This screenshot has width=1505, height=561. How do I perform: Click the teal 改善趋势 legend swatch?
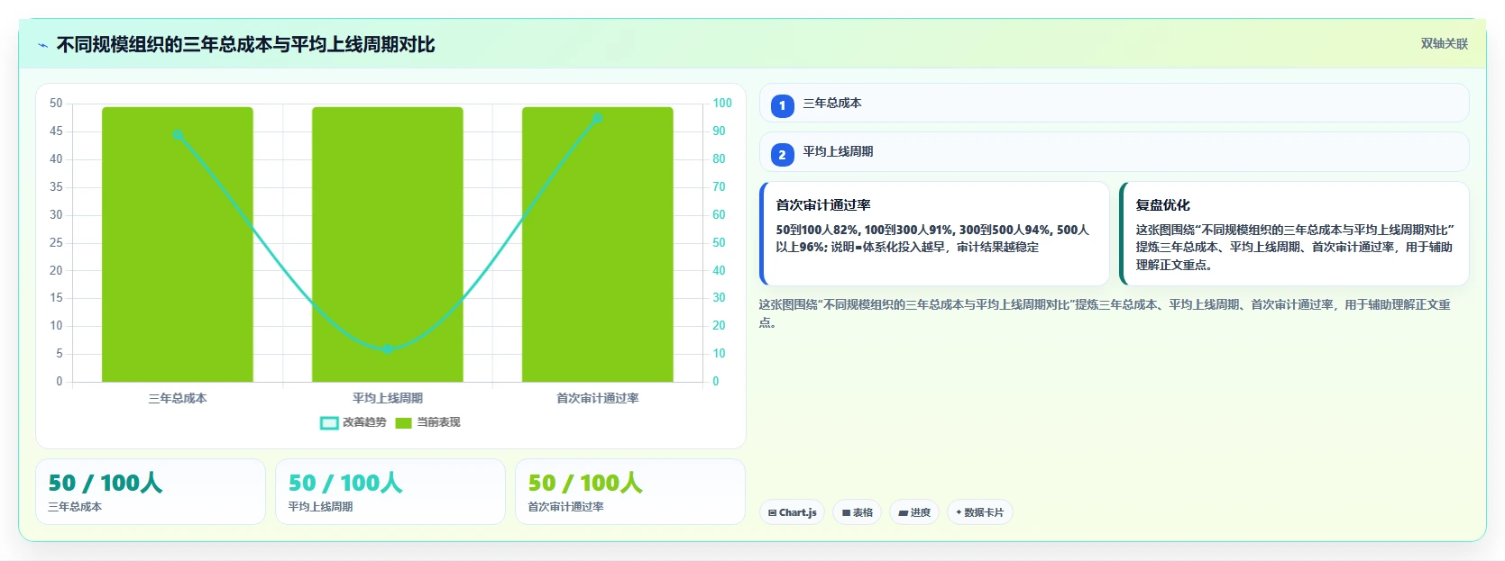[x=329, y=422]
